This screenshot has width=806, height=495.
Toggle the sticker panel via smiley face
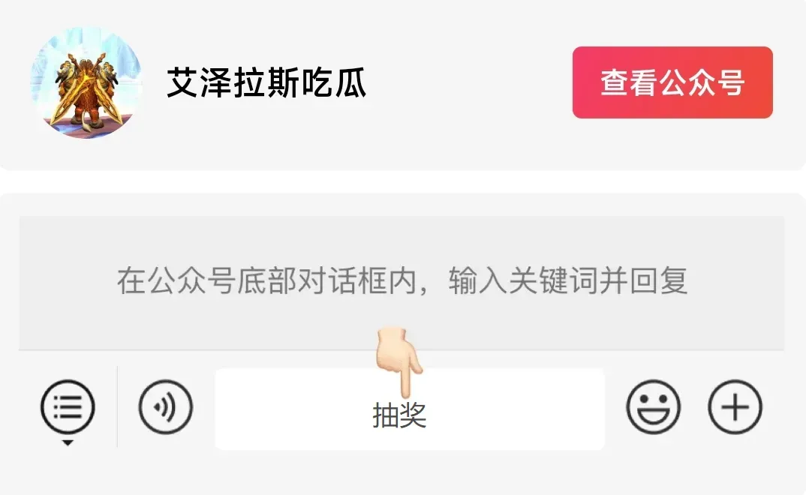654,407
